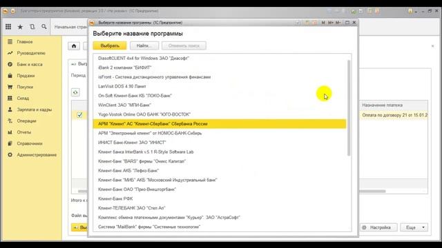
Task: Click the Назначение платежа column header
Action: pyautogui.click(x=393, y=105)
